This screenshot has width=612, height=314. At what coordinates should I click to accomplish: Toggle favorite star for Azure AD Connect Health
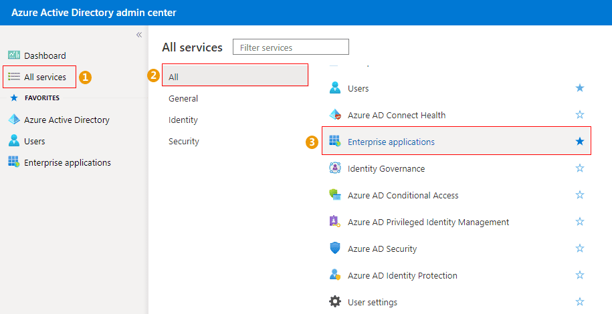pos(580,115)
